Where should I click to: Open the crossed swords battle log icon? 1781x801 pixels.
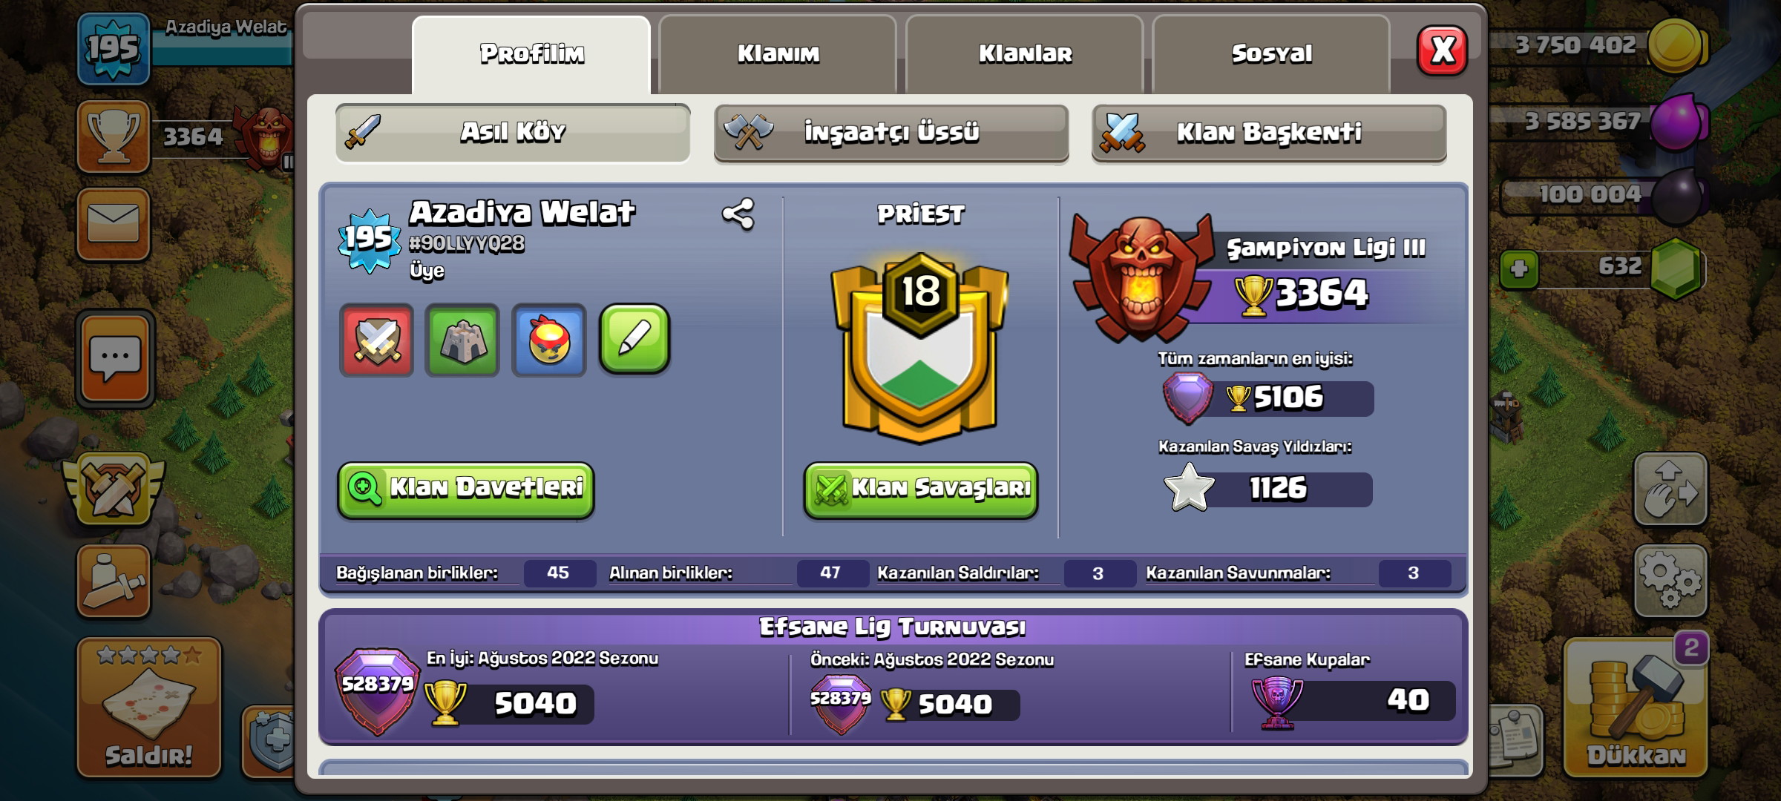tap(376, 340)
